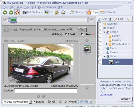This screenshot has width=134, height=107.
Task: Toggle the Tags pane button
Action: coord(93,12)
